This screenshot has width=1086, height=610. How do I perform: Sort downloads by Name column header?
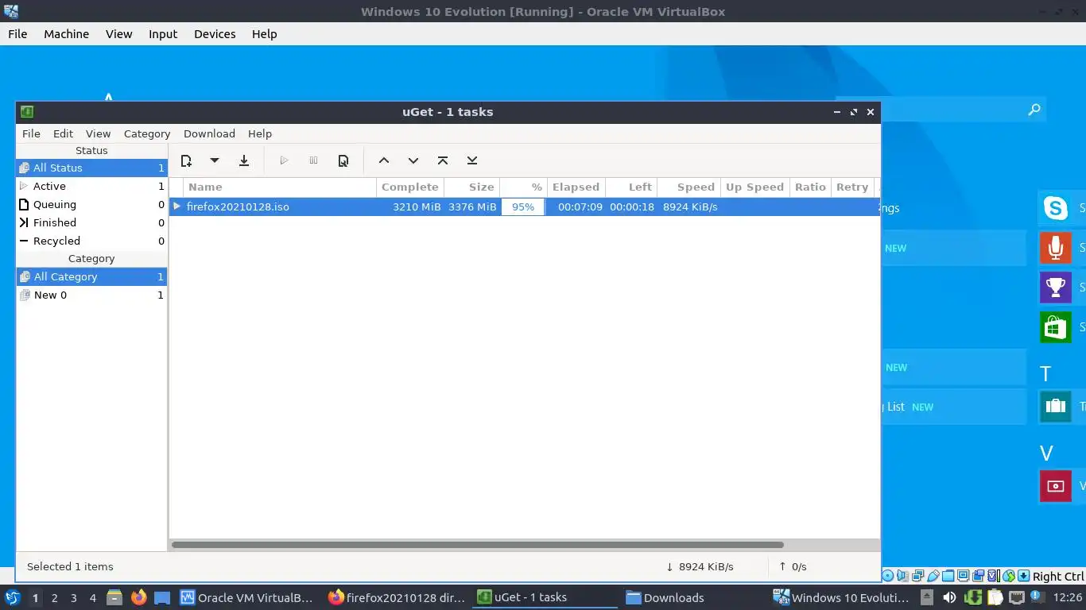pos(280,187)
